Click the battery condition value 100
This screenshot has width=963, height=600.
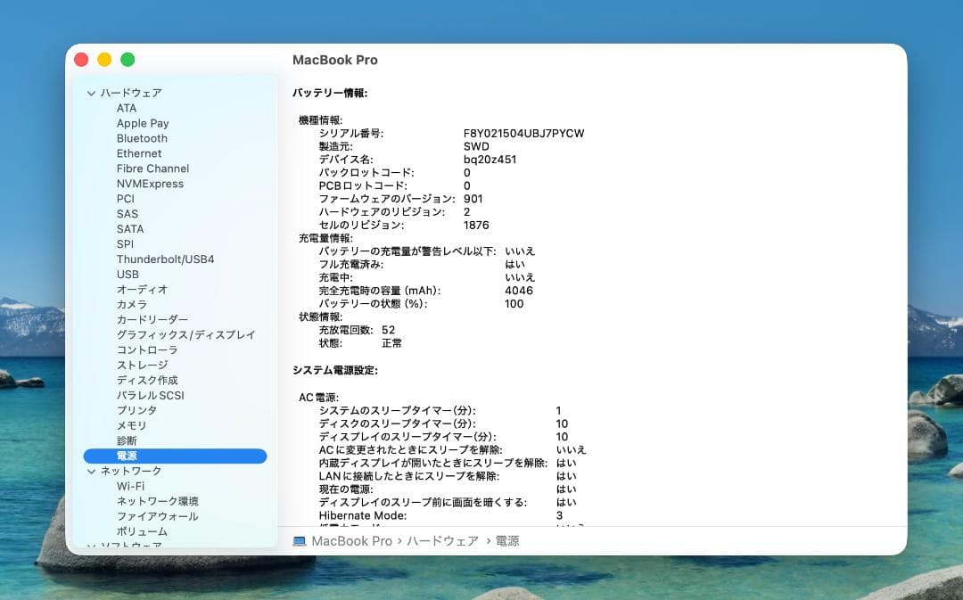(x=514, y=304)
